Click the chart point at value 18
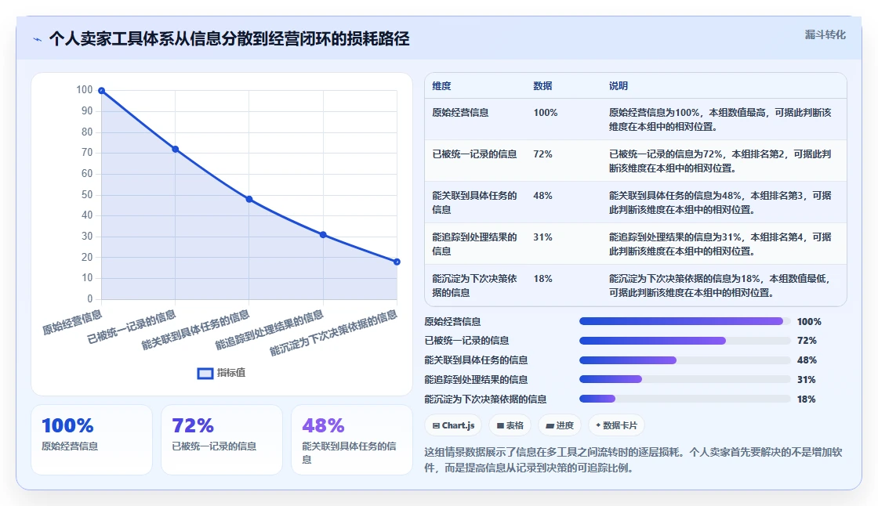Viewport: 878px width, 506px height. click(397, 262)
